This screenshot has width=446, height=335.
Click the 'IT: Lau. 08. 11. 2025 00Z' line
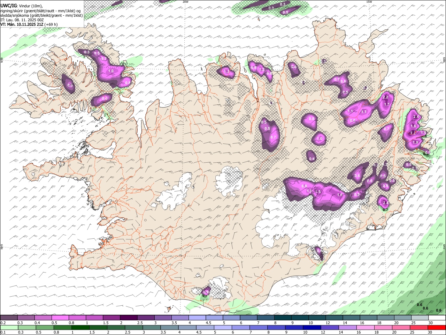[22, 20]
